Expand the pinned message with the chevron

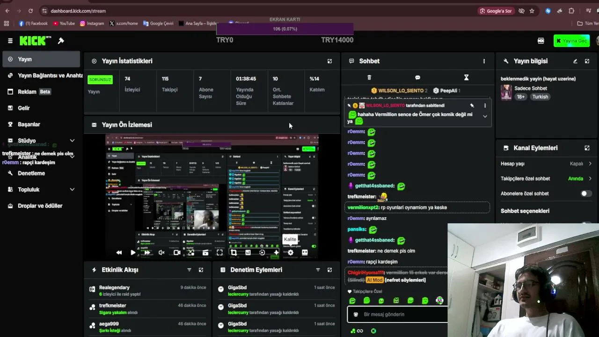(485, 117)
